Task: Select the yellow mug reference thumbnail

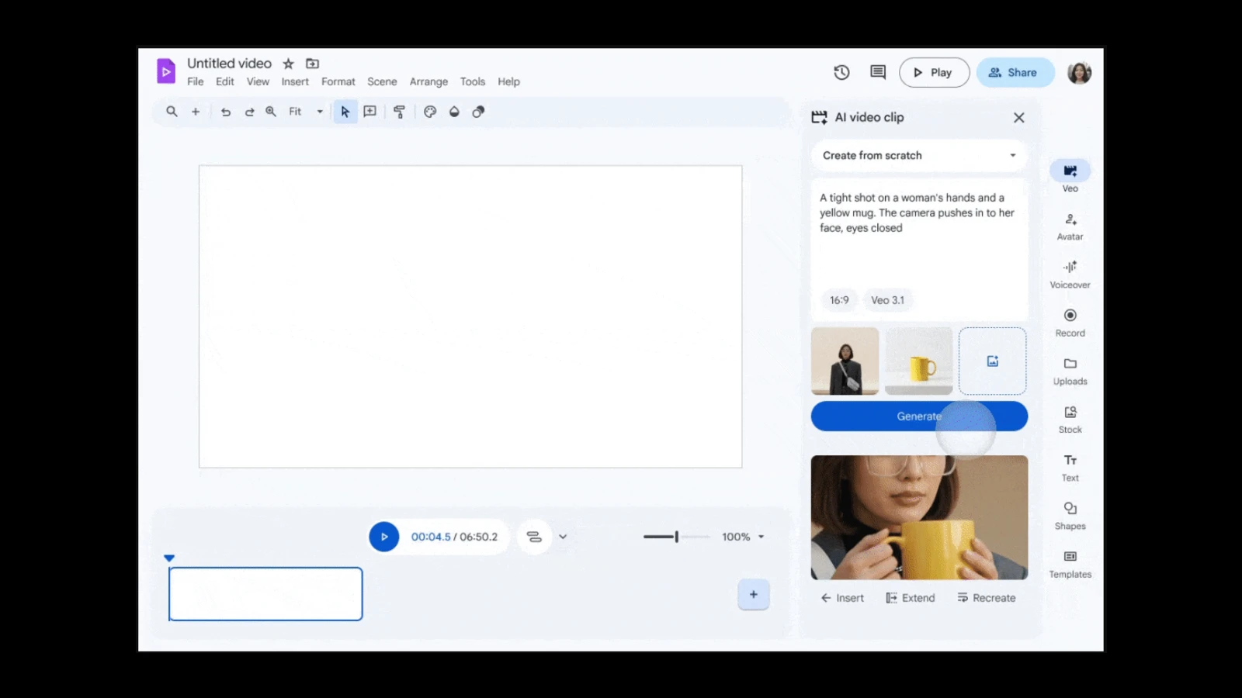Action: coord(918,361)
